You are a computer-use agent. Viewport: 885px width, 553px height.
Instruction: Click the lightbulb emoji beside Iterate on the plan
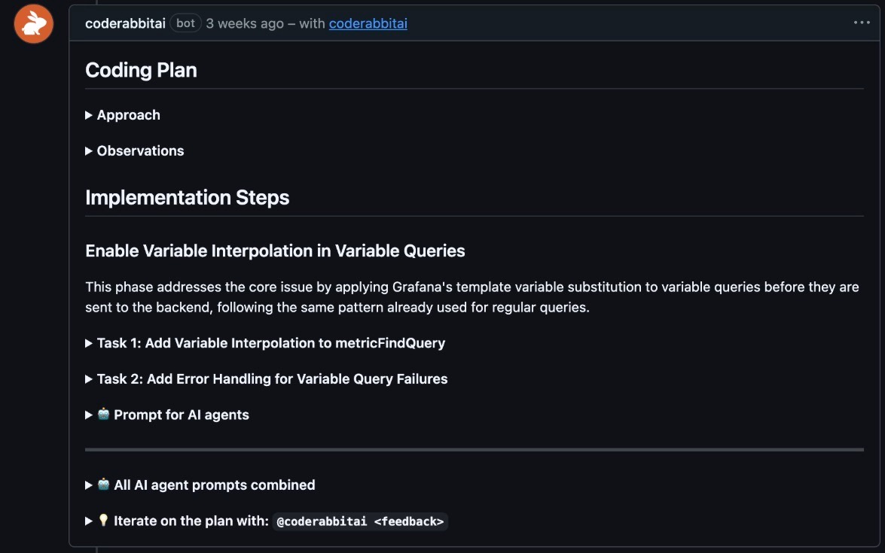104,521
